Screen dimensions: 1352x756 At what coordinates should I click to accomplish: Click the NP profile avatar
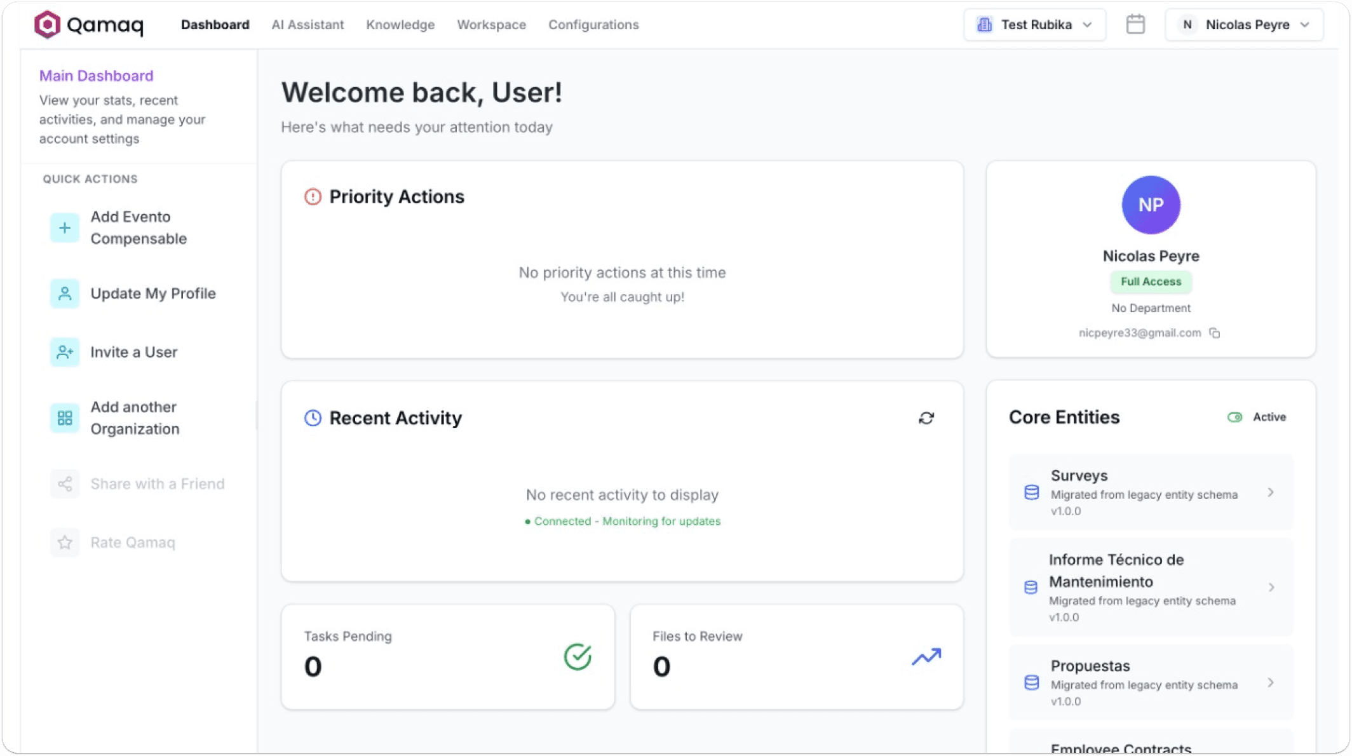pyautogui.click(x=1151, y=205)
